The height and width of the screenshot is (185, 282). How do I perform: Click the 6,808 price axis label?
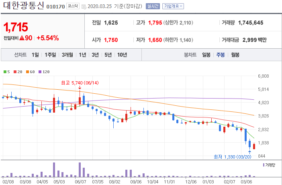[x=264, y=76]
